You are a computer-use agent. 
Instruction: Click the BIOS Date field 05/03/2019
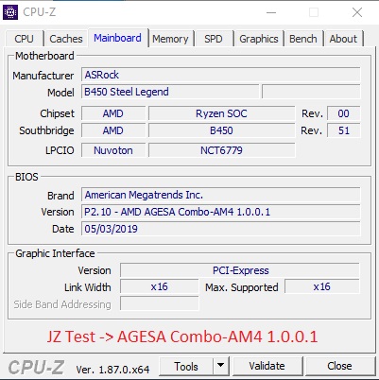[221, 229]
